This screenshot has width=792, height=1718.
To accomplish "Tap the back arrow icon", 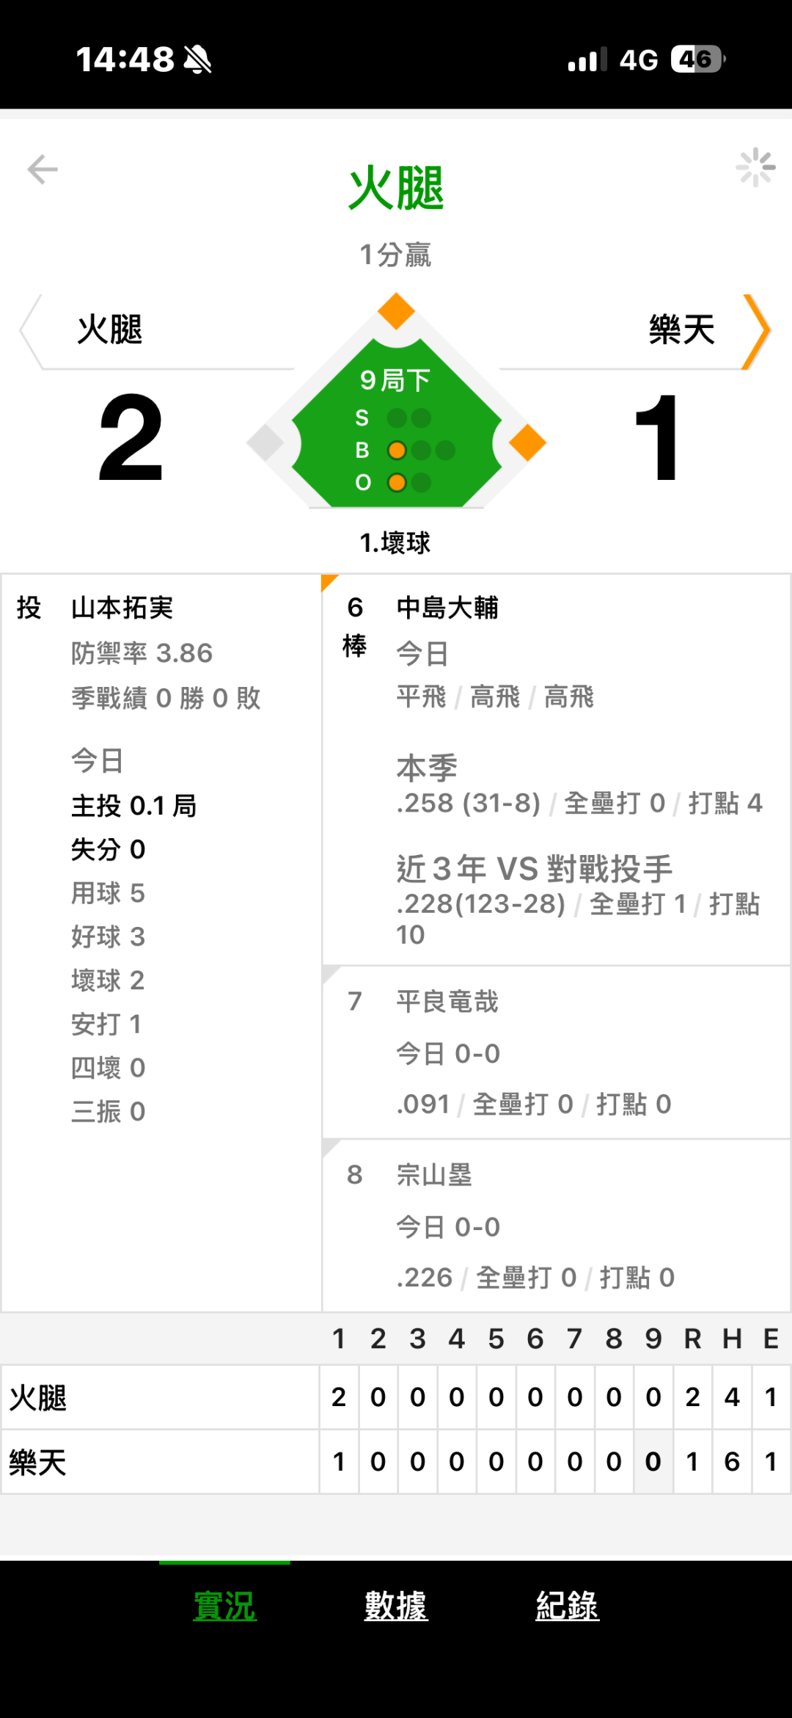I will coord(43,170).
